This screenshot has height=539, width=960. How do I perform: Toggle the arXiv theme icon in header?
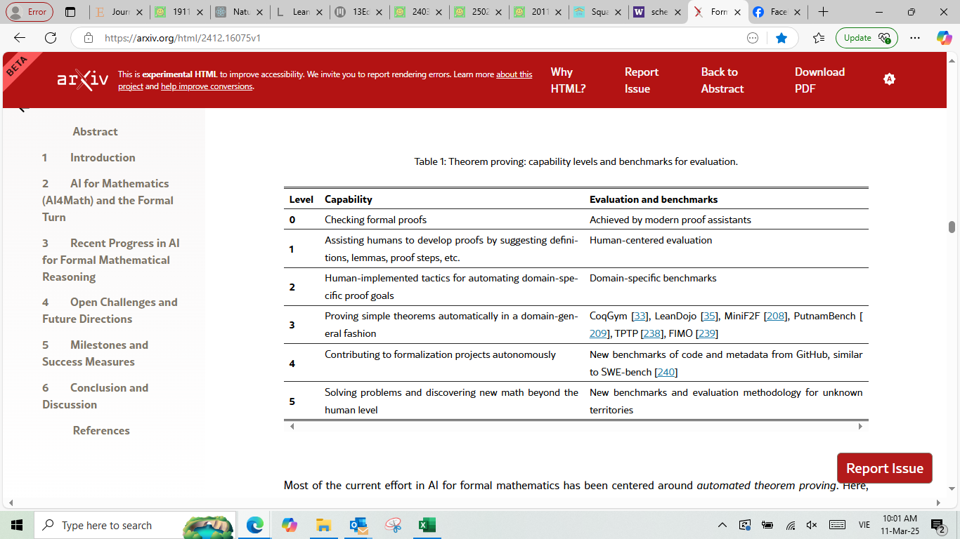(889, 79)
